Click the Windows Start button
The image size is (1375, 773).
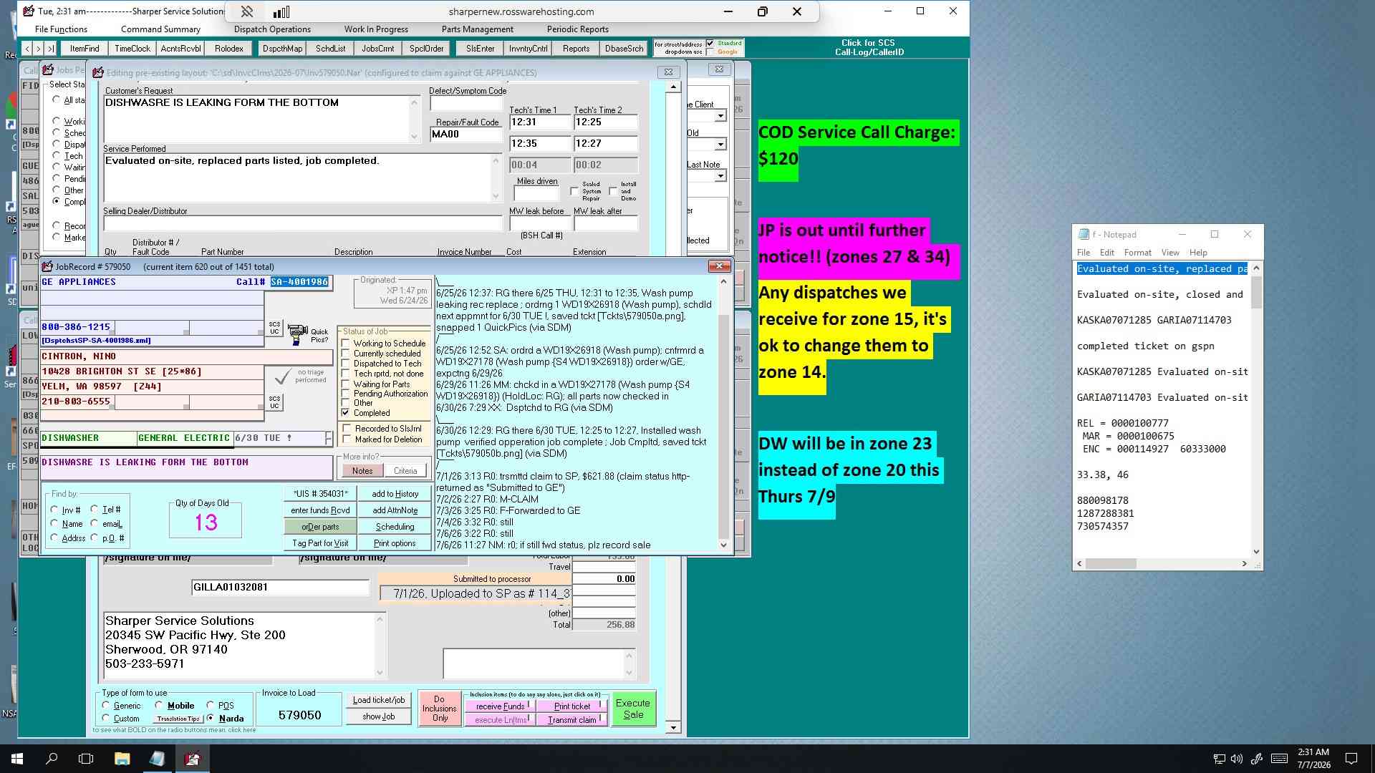coord(17,759)
